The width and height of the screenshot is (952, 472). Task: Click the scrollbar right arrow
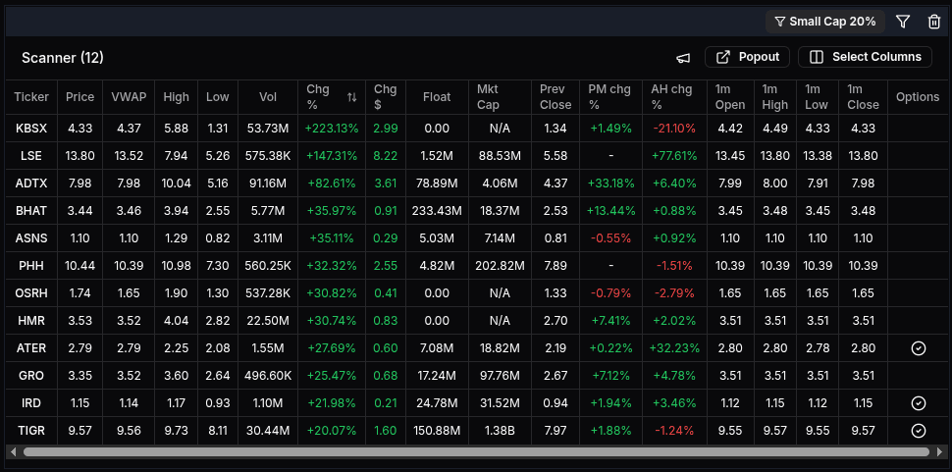coord(940,451)
